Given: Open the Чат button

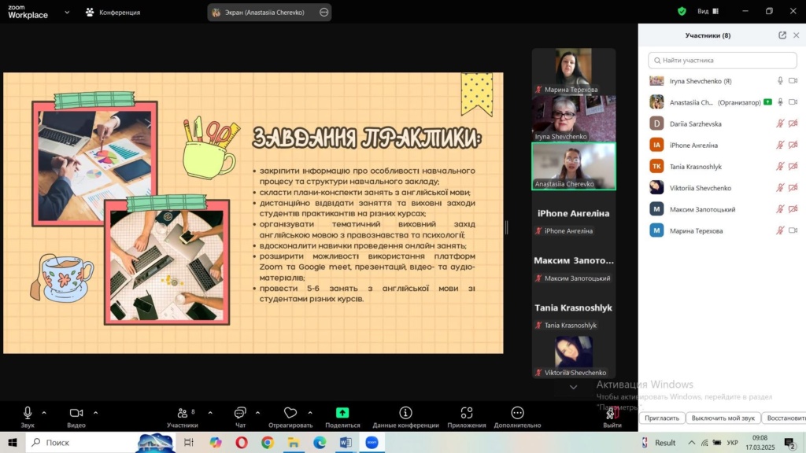Looking at the screenshot, I should (x=240, y=417).
